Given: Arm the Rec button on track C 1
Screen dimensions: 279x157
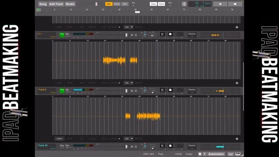Looking at the screenshot, I should (x=67, y=35).
